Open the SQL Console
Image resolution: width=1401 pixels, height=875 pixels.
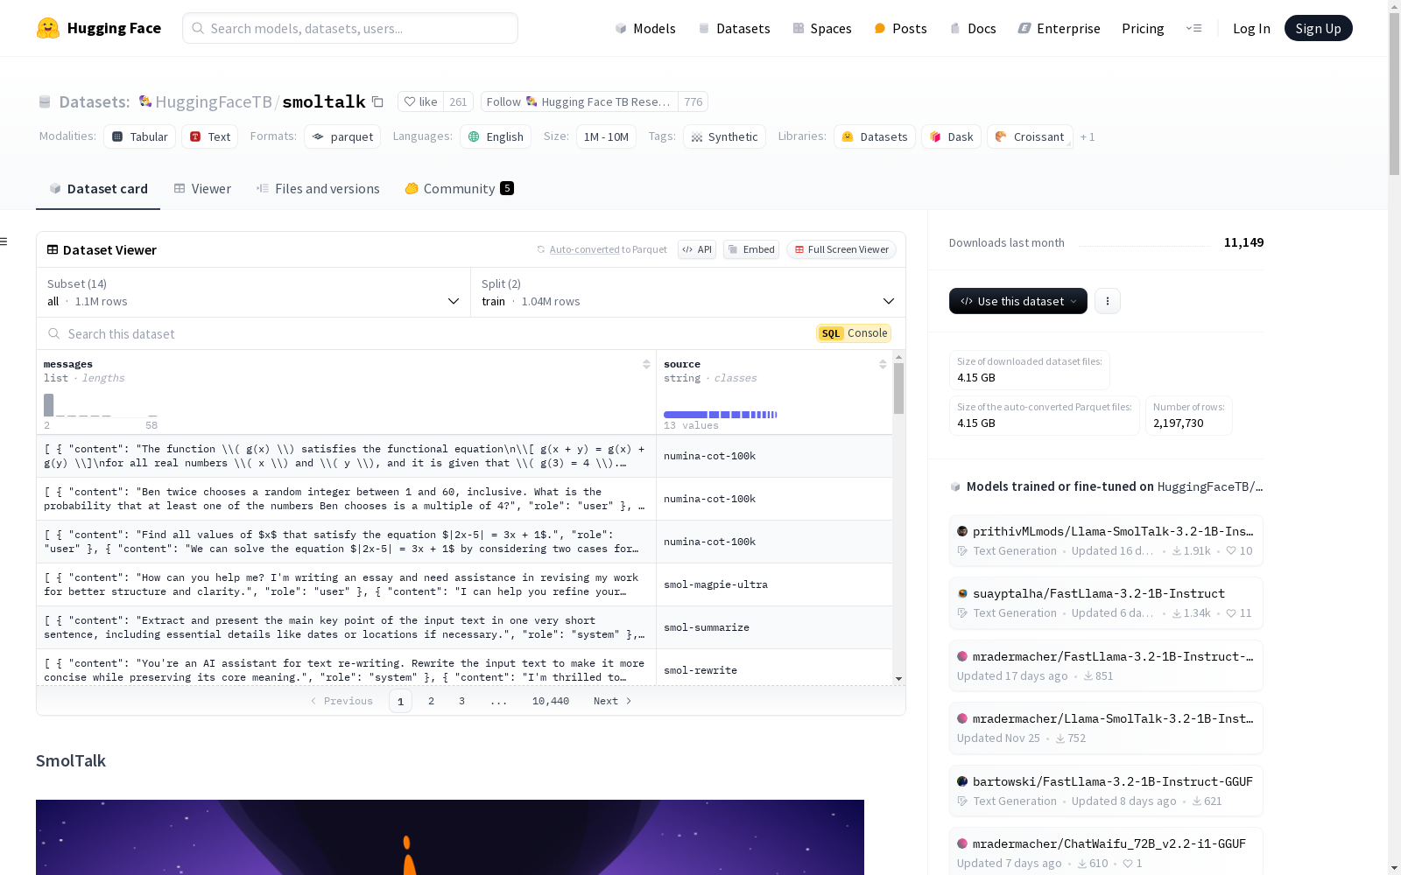[854, 333]
